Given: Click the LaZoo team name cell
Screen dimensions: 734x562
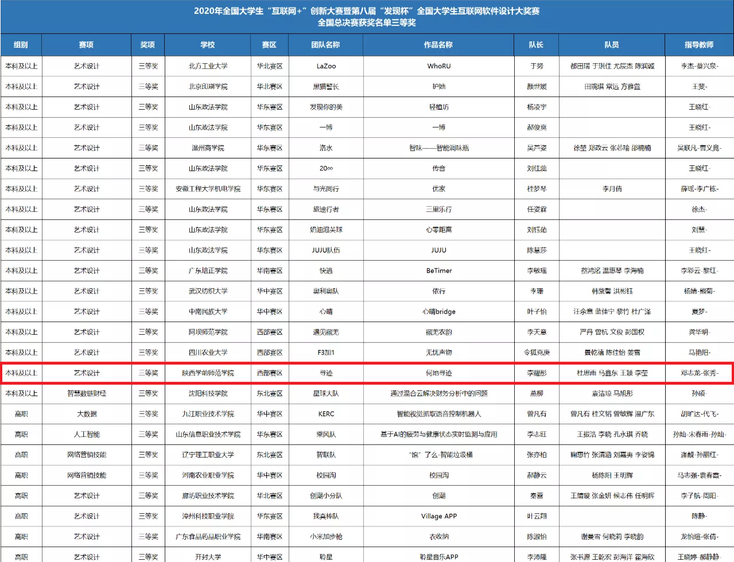Looking at the screenshot, I should (326, 66).
